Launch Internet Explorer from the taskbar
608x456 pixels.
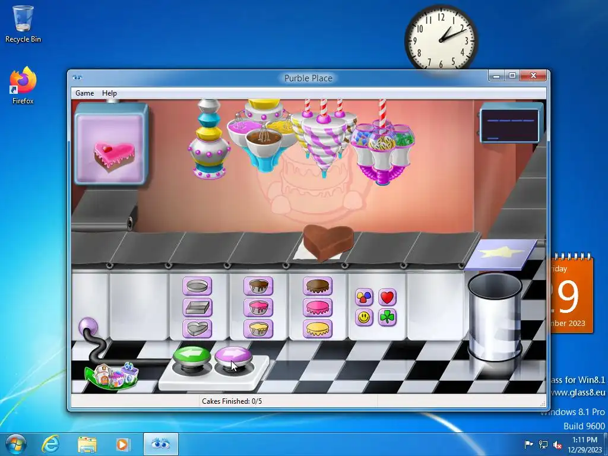tap(50, 444)
